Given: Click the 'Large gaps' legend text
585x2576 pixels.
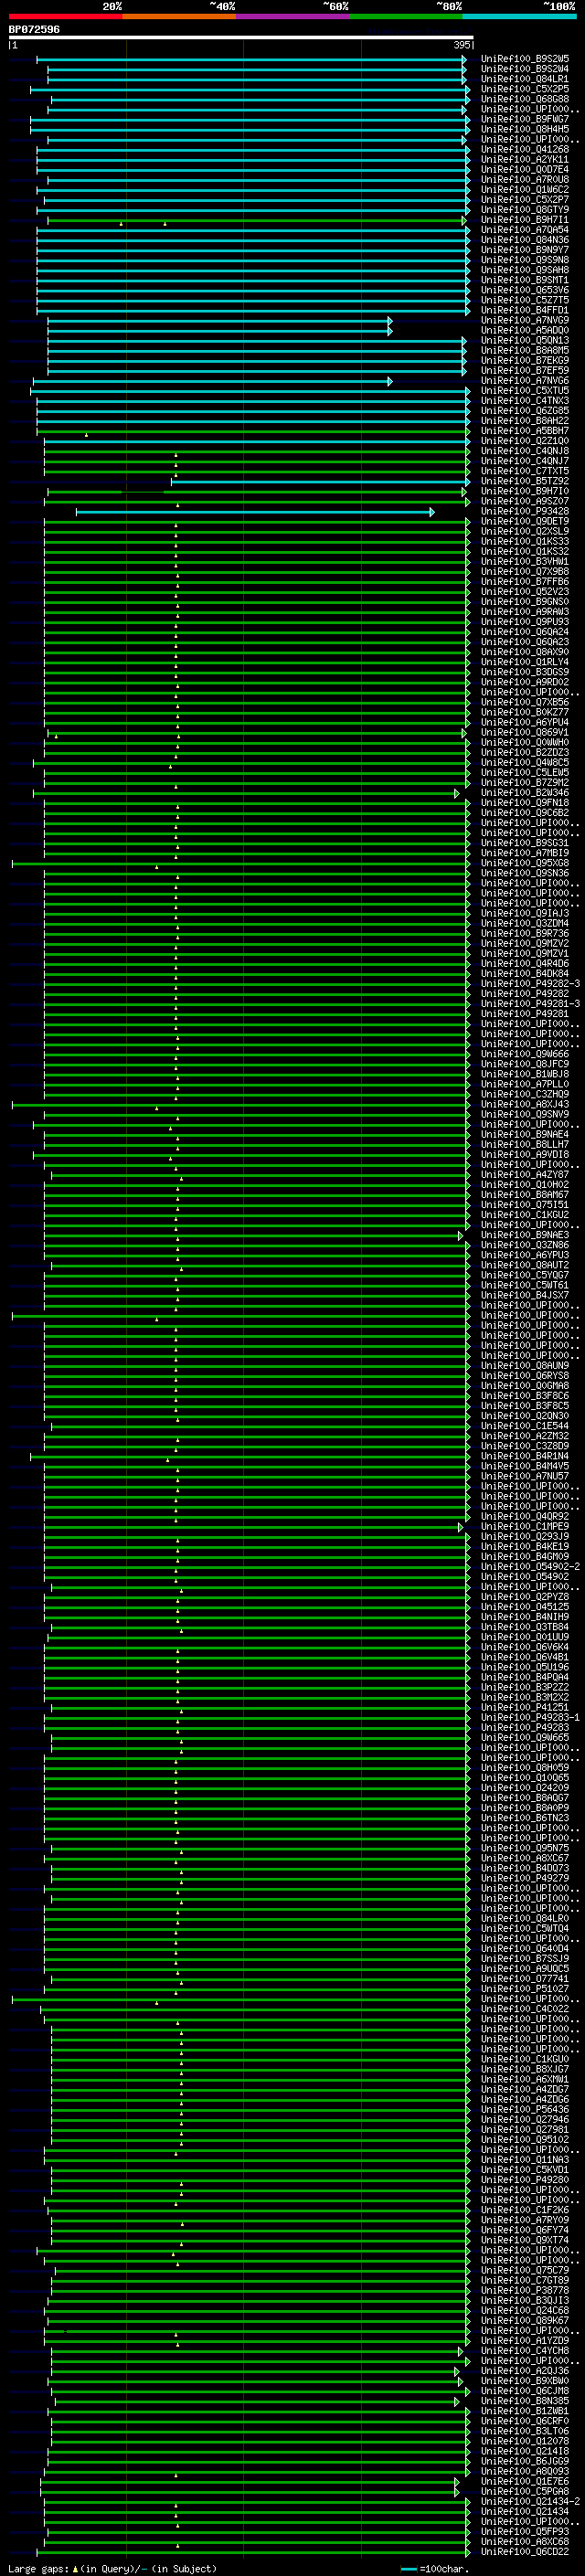Looking at the screenshot, I should point(38,2569).
